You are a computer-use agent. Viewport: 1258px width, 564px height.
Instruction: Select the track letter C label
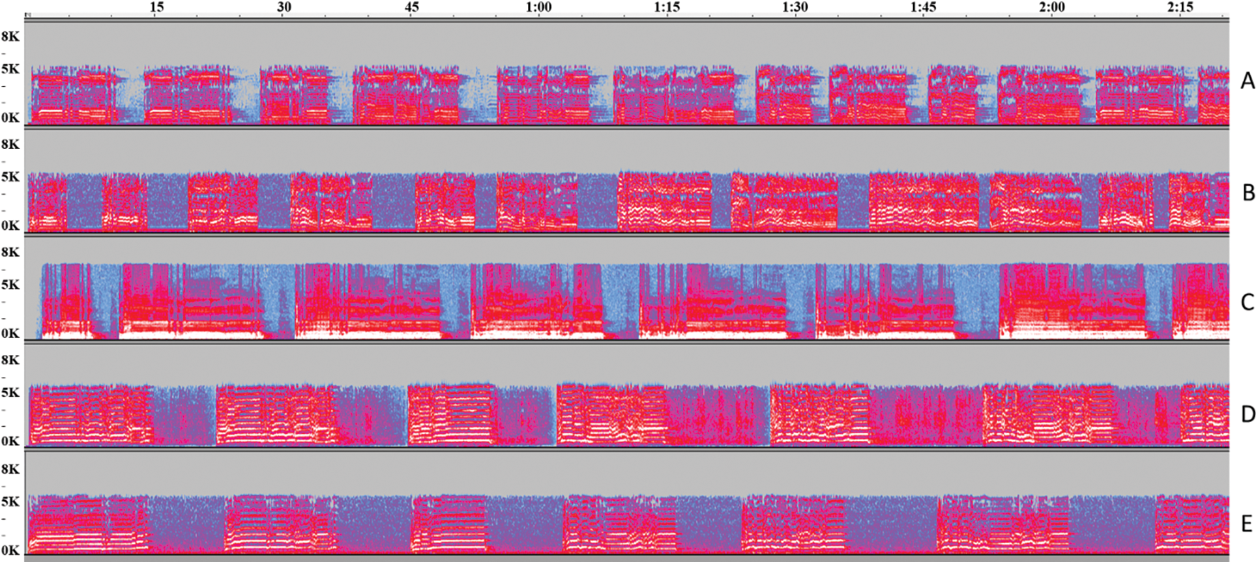pos(1248,302)
